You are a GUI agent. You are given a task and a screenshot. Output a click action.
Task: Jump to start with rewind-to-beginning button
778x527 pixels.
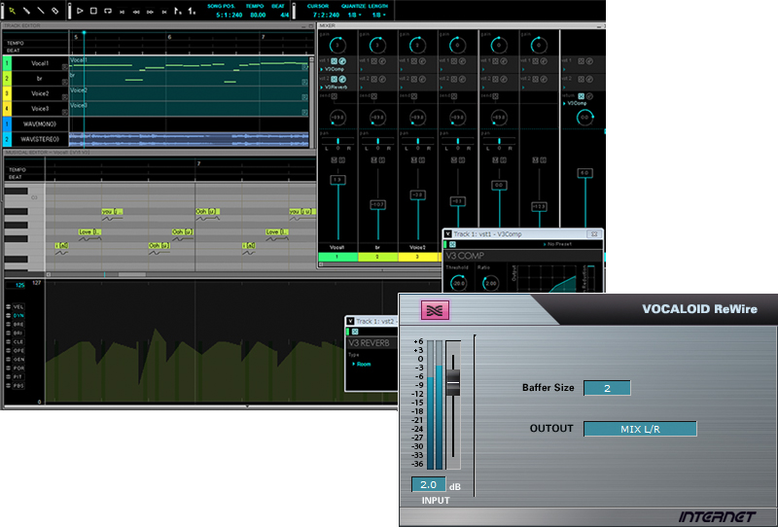point(121,11)
